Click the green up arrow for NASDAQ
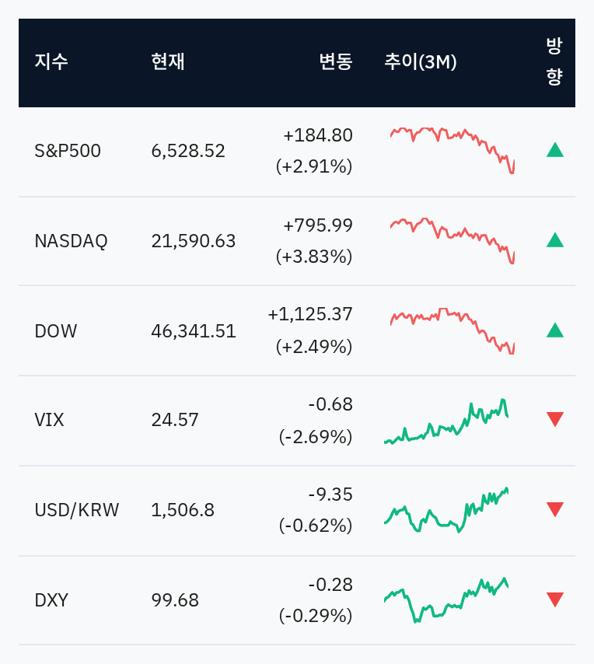Image resolution: width=594 pixels, height=664 pixels. (554, 240)
